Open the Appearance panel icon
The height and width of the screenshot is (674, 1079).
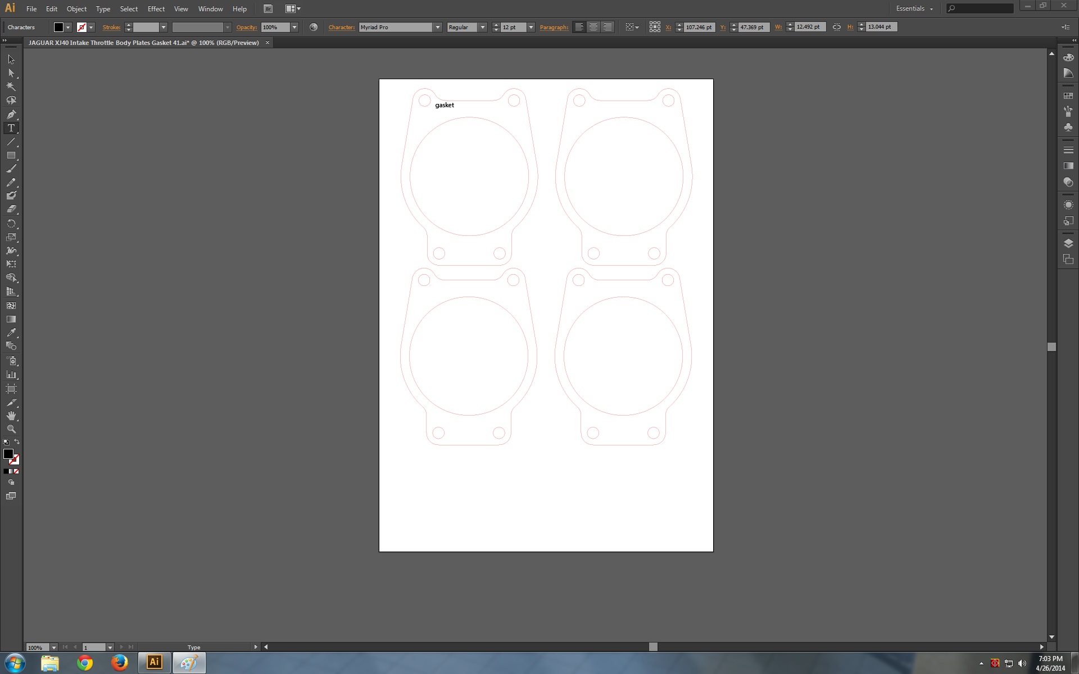click(x=1068, y=205)
